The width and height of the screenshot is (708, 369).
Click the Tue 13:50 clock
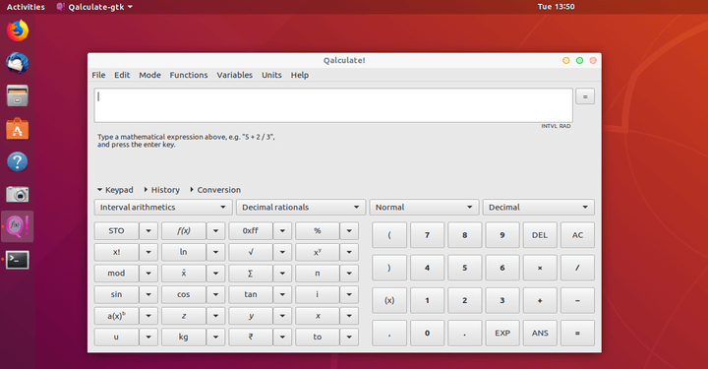(556, 7)
